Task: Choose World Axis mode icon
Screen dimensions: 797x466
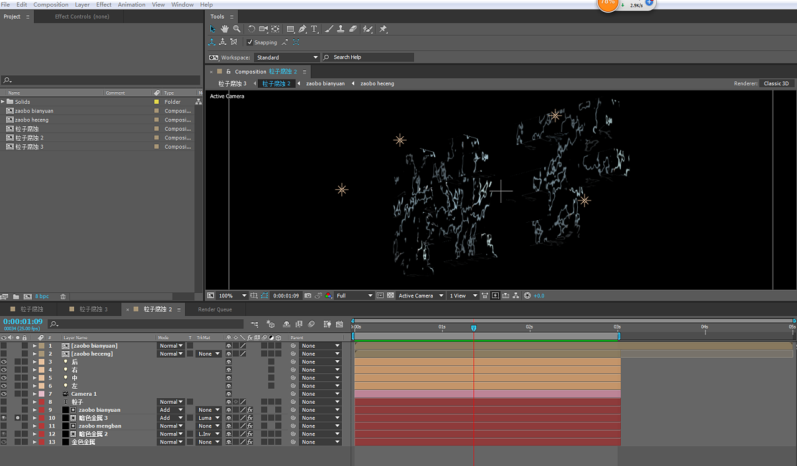Action: click(x=222, y=42)
